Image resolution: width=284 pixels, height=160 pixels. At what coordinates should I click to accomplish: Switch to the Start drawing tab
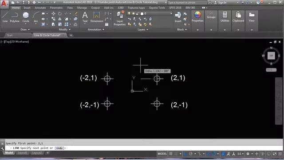[x=10, y=35]
